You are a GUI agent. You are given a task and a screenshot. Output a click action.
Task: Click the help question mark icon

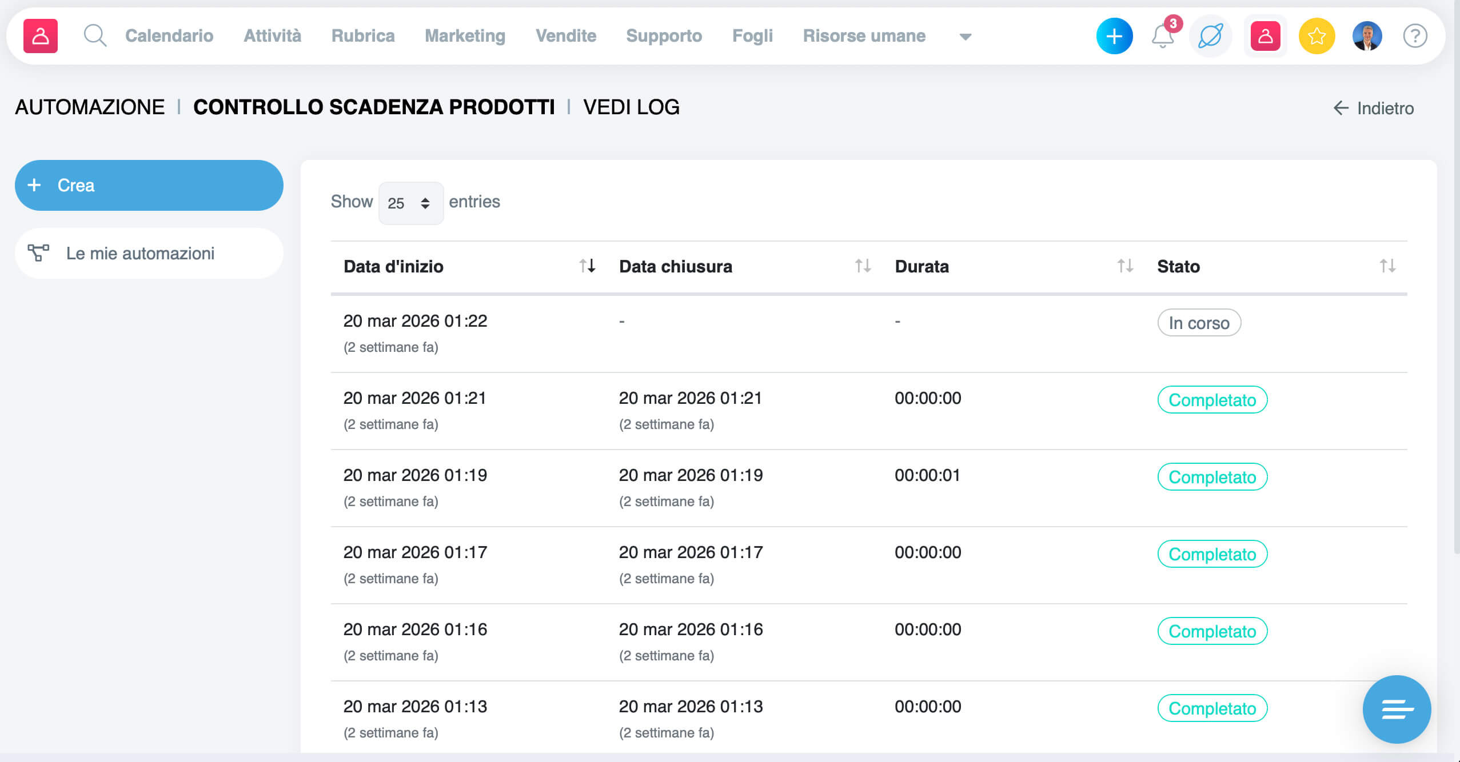[1415, 36]
